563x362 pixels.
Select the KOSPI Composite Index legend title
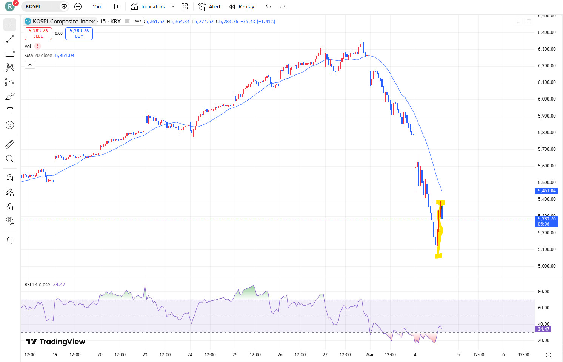tap(77, 21)
